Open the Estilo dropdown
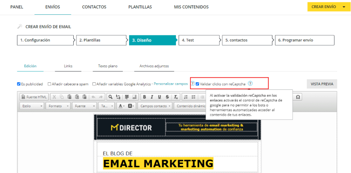This screenshot has height=173, width=351. click(32, 106)
